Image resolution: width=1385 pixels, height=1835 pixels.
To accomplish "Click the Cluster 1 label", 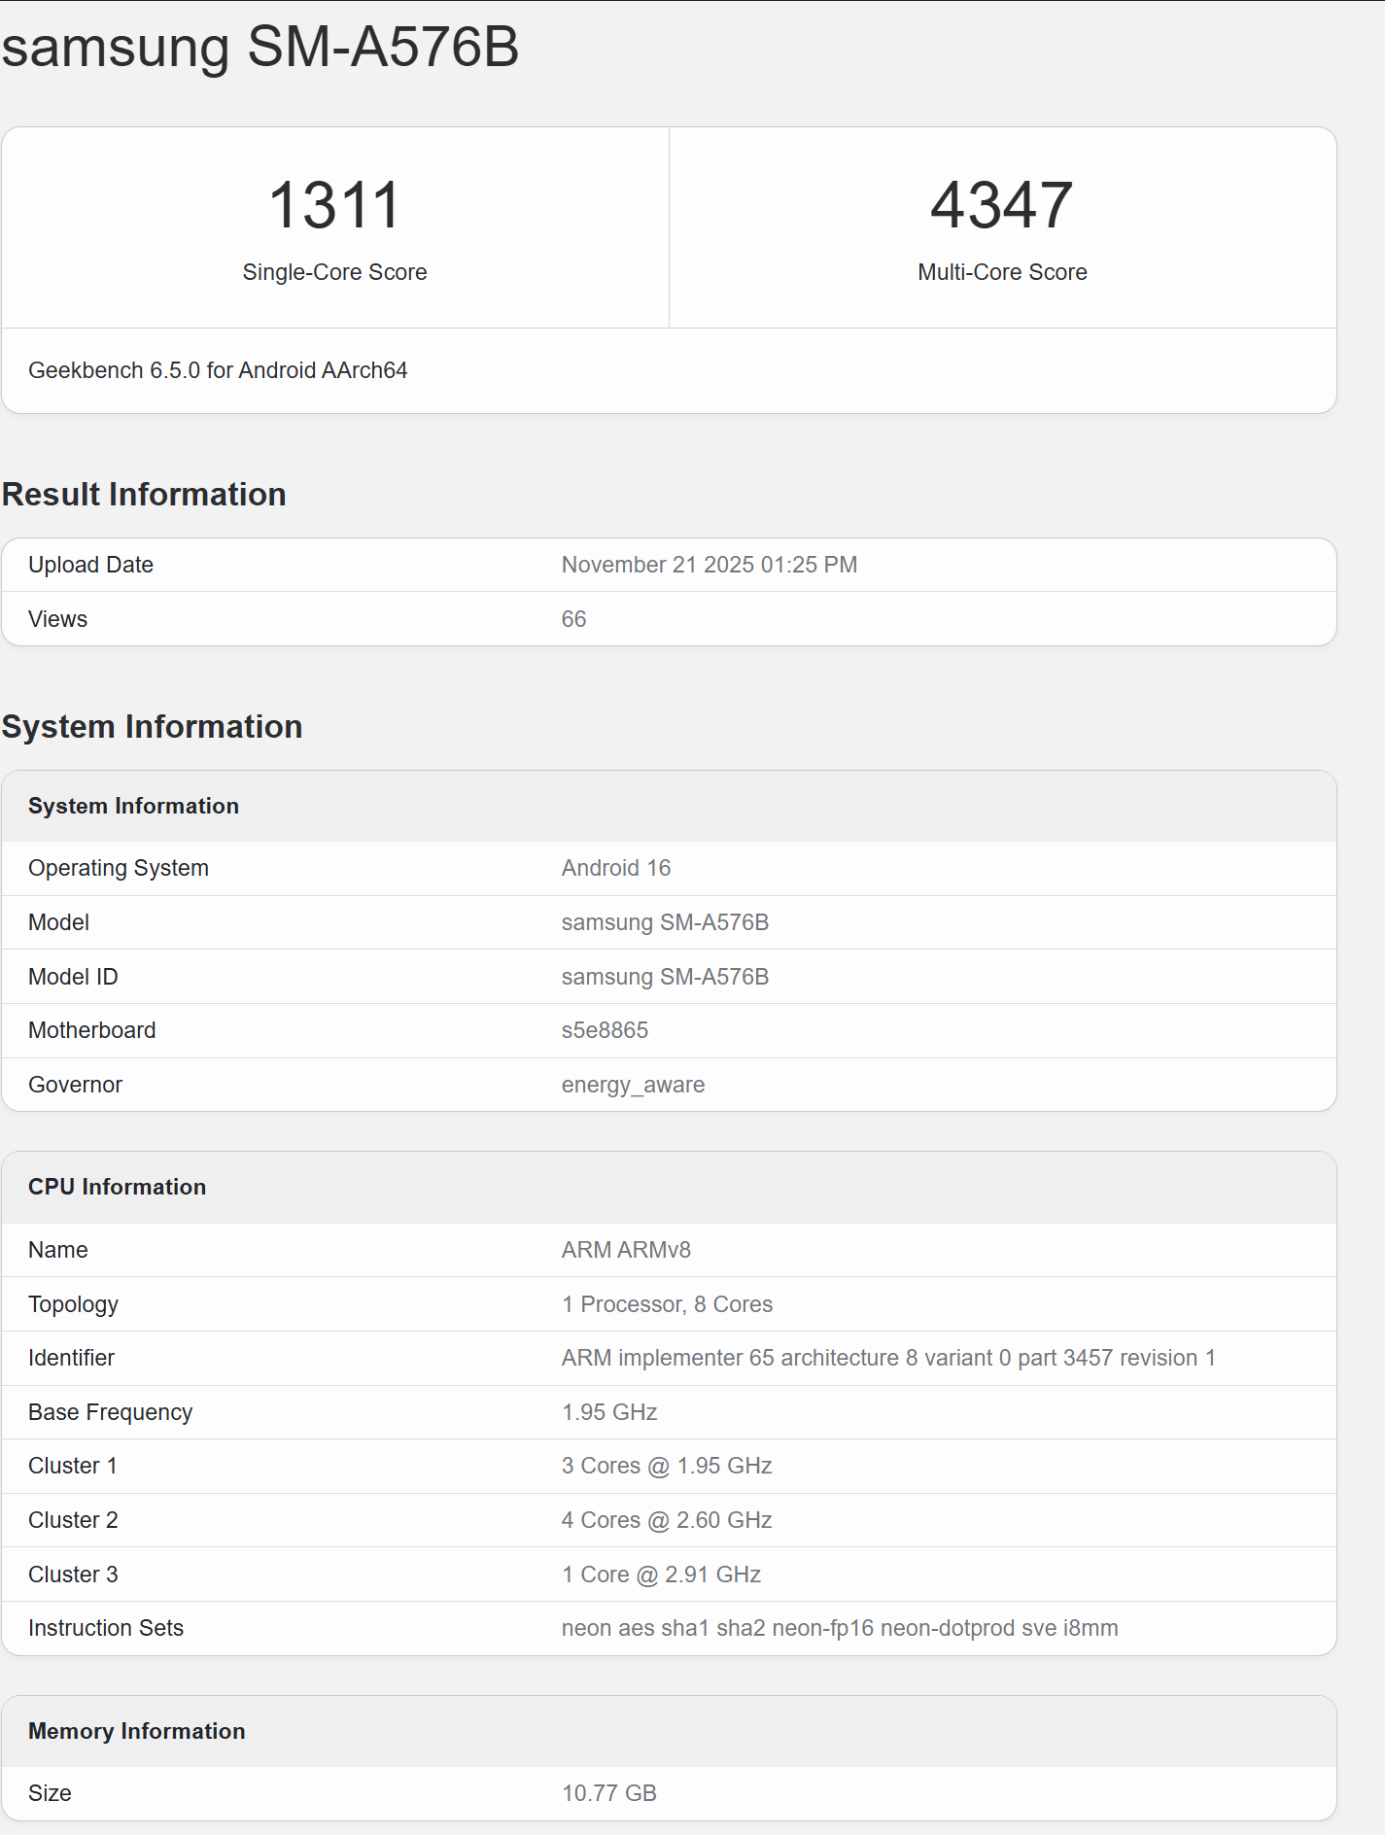I will coord(73,1466).
